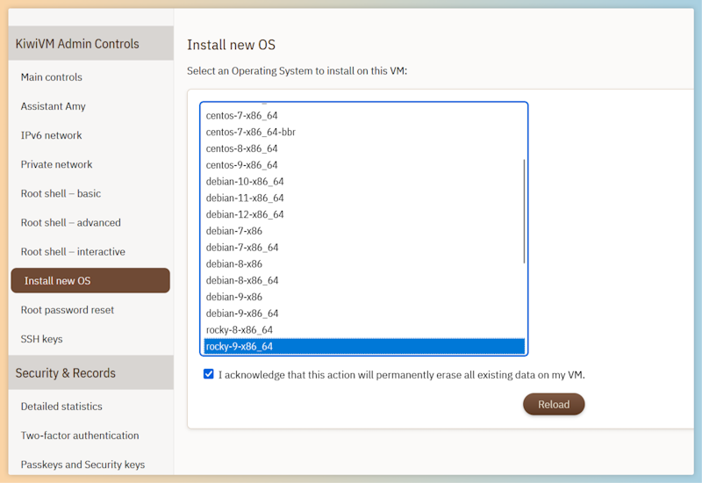Choose centos-9-x86_64 in the OS list
The height and width of the screenshot is (483, 702).
363,165
